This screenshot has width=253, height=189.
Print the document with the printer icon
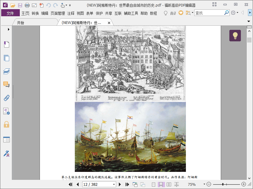point(27,5)
